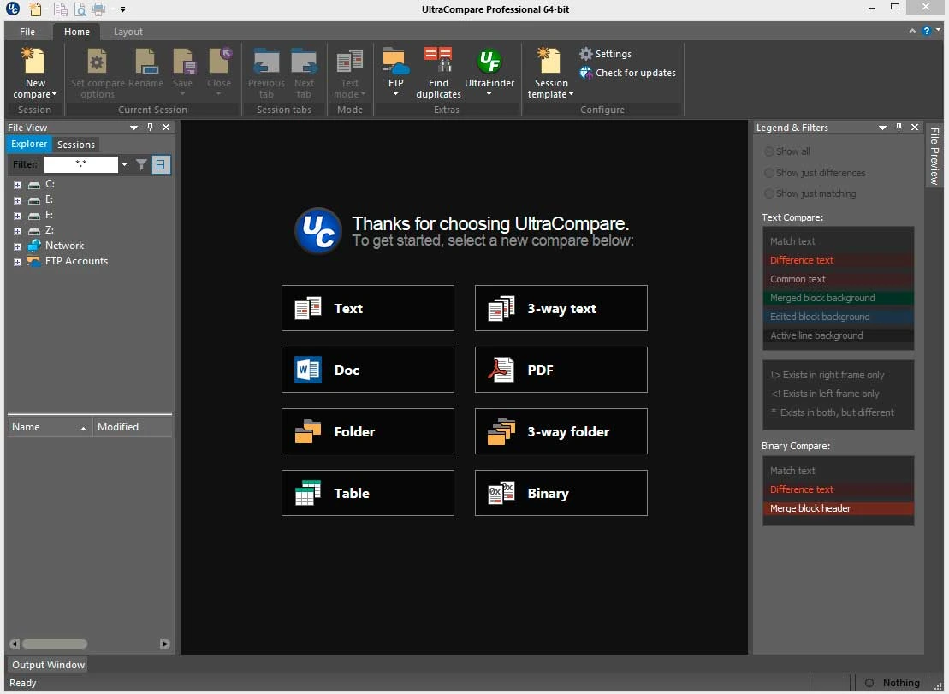Viewport: 949px width, 694px height.
Task: Click the Rename session icon
Action: click(x=145, y=61)
